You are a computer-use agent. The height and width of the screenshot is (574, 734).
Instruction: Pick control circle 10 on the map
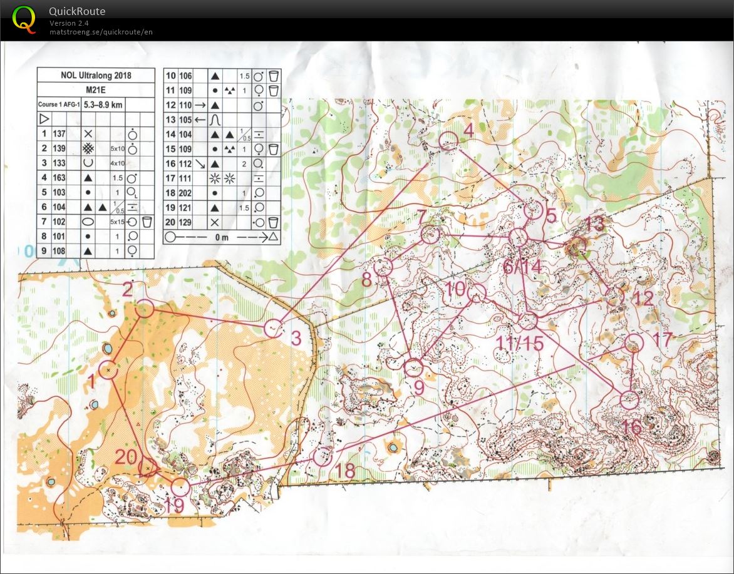477,293
